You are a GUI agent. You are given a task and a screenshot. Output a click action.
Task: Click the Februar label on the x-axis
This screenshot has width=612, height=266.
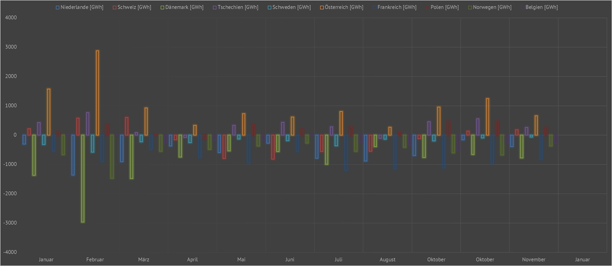click(95, 260)
